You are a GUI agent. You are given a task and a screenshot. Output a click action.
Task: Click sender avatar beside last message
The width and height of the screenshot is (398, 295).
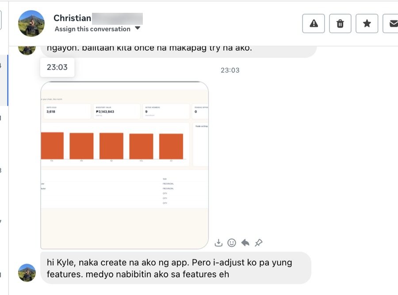pos(27,272)
